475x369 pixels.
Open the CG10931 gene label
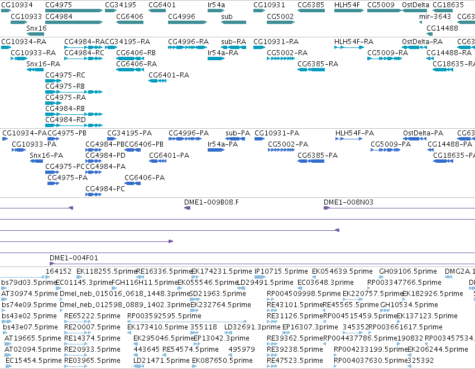269,5
